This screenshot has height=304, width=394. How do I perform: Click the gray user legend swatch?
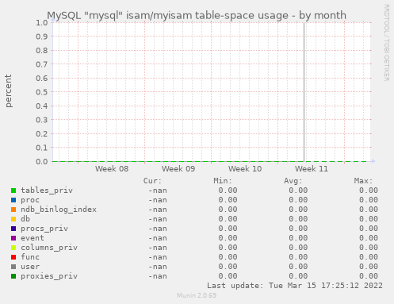click(x=13, y=267)
